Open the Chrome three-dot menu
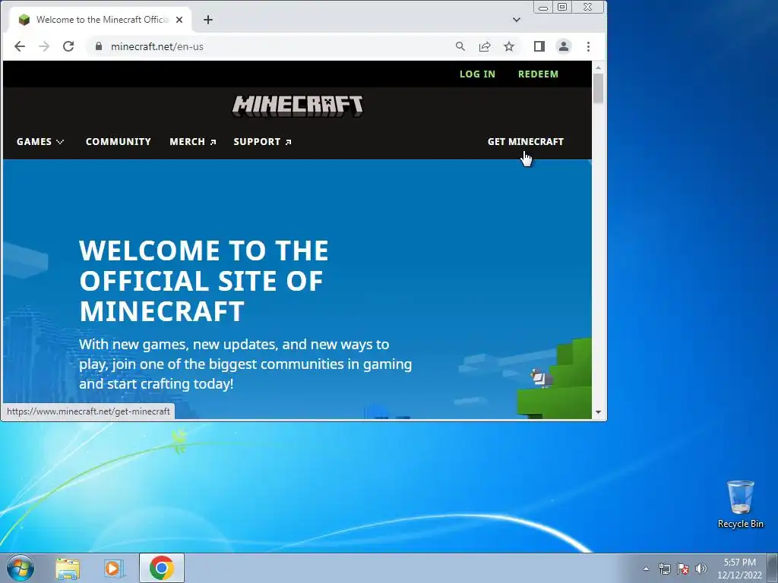 pos(589,46)
